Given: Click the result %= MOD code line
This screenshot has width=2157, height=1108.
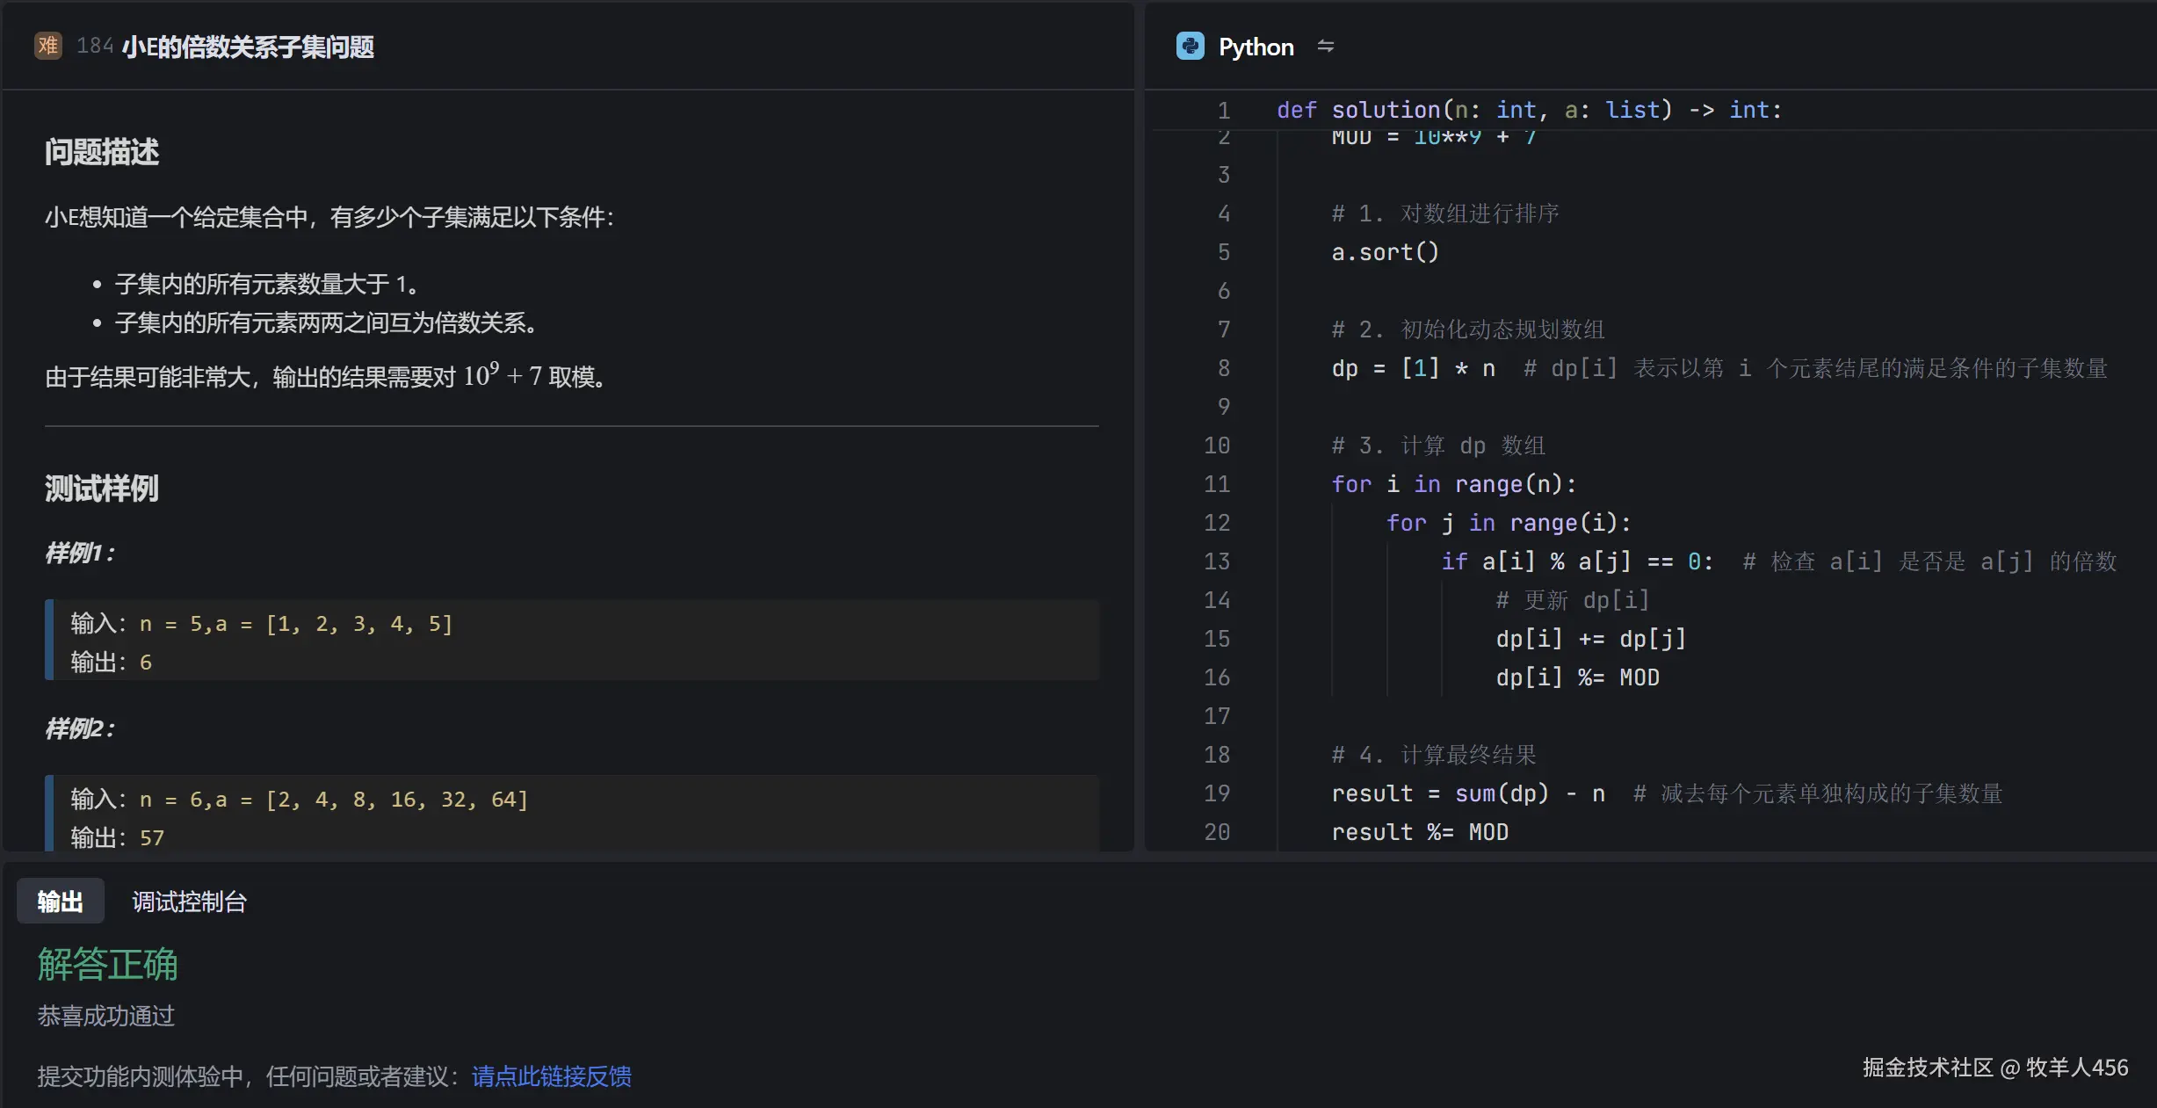Looking at the screenshot, I should [x=1419, y=832].
